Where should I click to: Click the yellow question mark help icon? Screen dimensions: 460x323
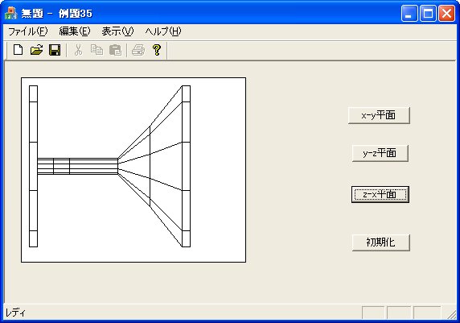point(157,50)
